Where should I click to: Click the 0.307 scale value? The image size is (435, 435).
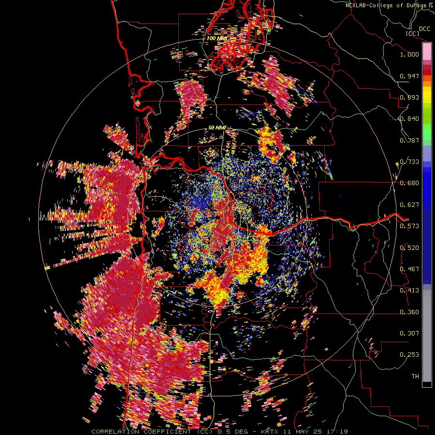(409, 333)
